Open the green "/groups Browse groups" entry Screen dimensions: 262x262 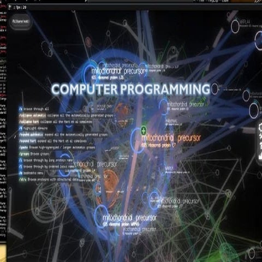(x=34, y=154)
